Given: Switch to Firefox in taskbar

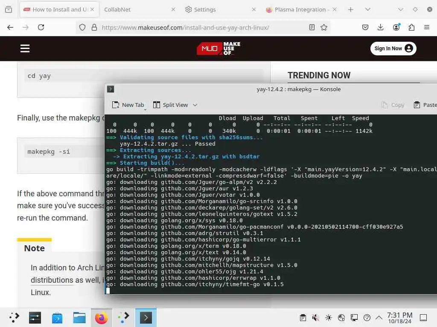Looking at the screenshot, I should point(102,318).
